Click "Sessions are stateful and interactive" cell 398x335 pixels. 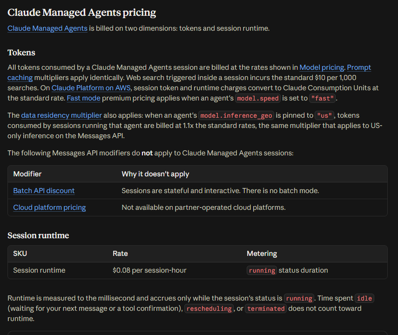pyautogui.click(x=220, y=191)
